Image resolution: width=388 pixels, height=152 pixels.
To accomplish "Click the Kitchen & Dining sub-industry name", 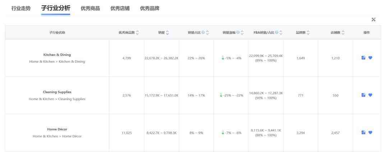I will tap(57, 55).
